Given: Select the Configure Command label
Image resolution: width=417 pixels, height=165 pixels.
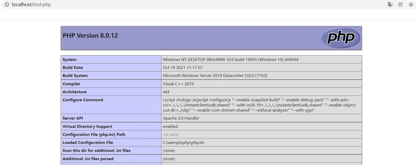Looking at the screenshot, I should tap(83, 100).
